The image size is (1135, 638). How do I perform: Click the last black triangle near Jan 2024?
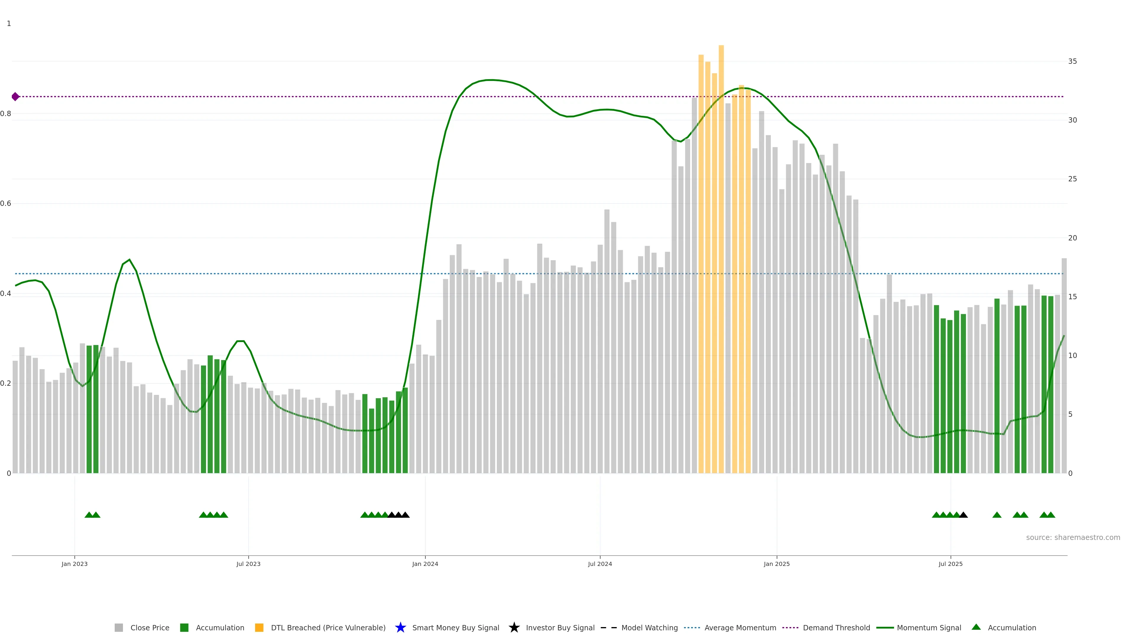tap(405, 515)
